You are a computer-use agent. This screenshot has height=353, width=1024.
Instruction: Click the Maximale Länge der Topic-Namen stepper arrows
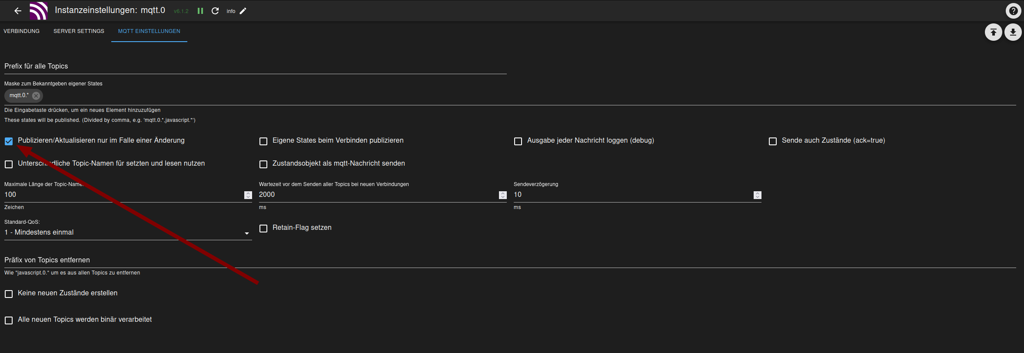248,195
